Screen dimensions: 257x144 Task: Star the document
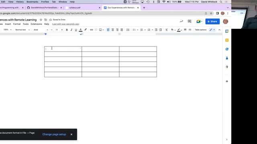click(41, 20)
